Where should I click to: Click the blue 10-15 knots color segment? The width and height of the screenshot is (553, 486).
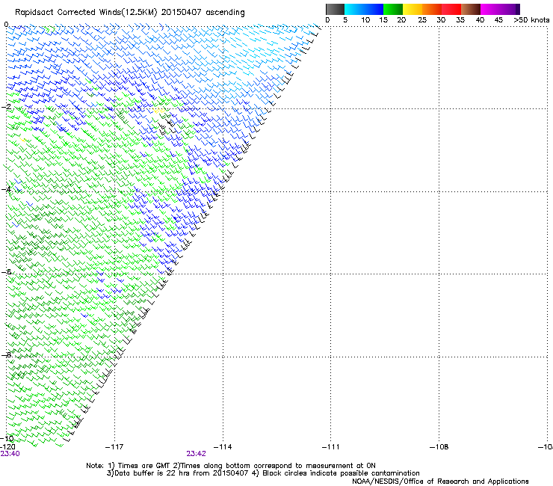(x=374, y=9)
